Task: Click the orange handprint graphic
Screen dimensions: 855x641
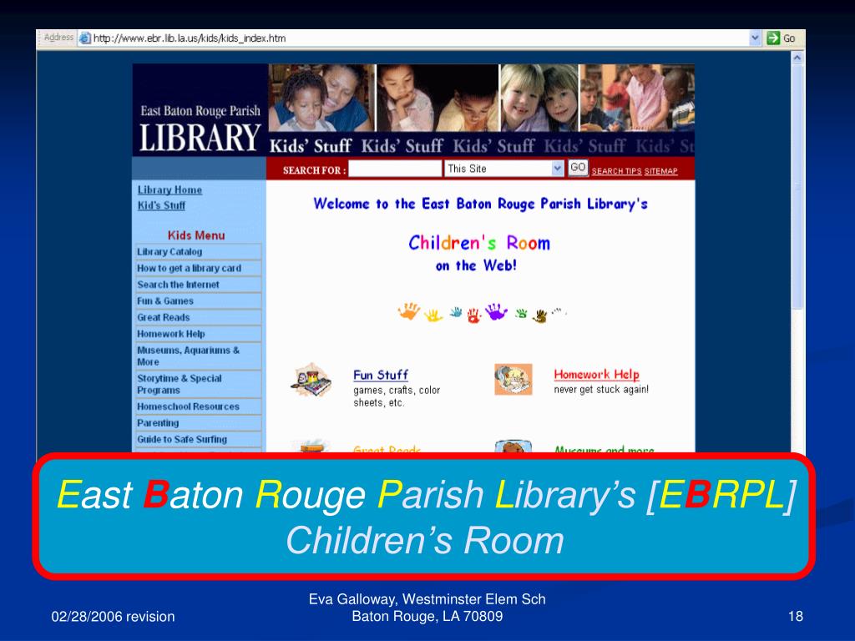Action: pos(409,311)
